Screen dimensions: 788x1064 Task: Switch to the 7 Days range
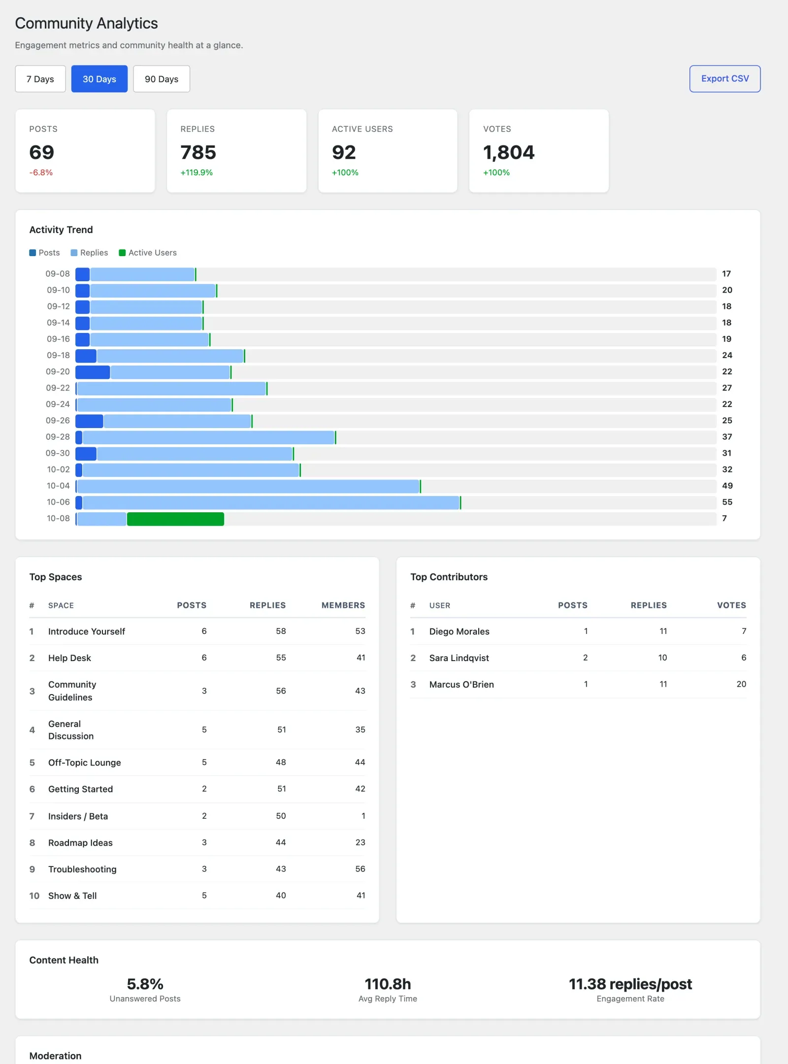click(40, 79)
